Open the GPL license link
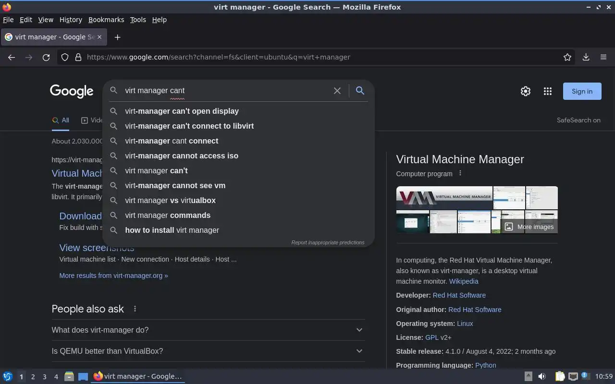 click(x=432, y=337)
